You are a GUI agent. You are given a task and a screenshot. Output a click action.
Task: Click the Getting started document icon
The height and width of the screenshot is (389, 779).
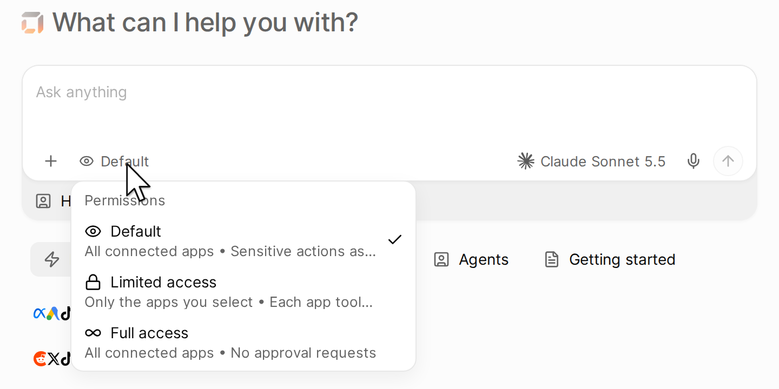[551, 259]
